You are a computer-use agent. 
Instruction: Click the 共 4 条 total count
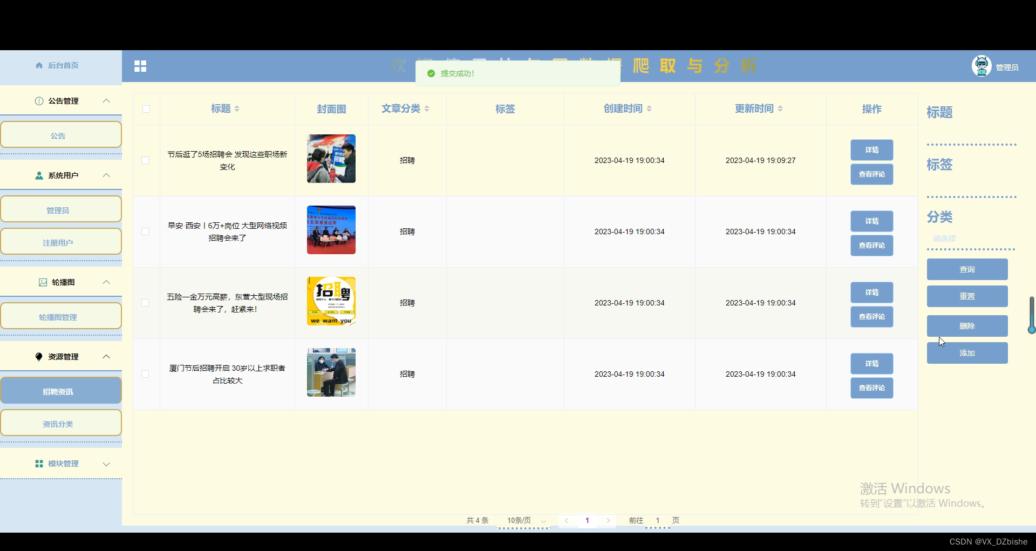[x=478, y=520]
